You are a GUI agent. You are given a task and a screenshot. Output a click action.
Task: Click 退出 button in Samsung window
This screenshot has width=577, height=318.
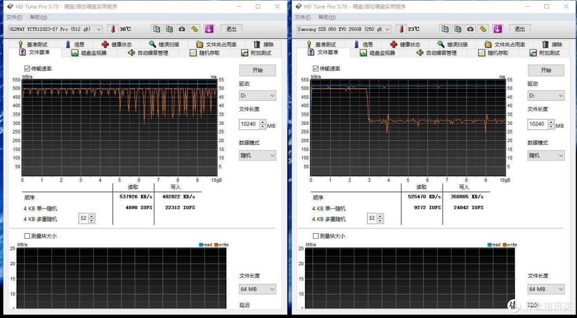520,29
